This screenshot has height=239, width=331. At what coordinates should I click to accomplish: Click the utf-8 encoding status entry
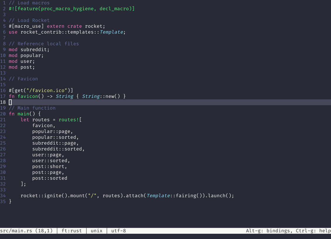[118, 231]
